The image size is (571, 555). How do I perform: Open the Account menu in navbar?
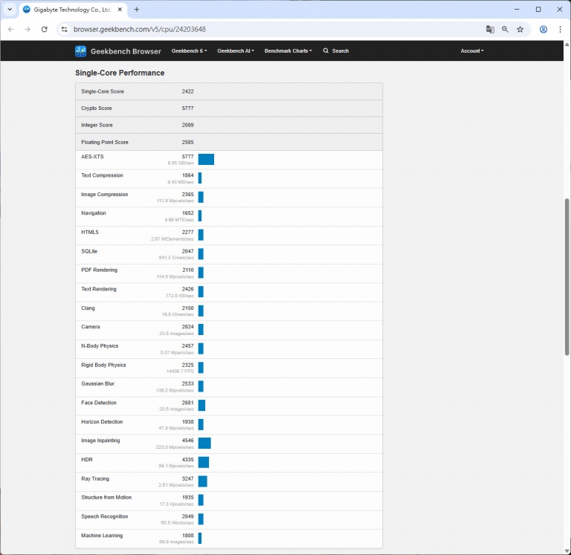click(472, 51)
